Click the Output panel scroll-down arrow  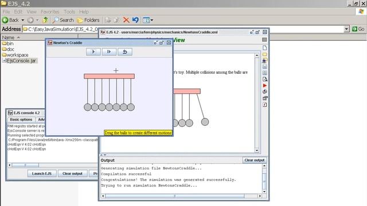[x=264, y=192]
